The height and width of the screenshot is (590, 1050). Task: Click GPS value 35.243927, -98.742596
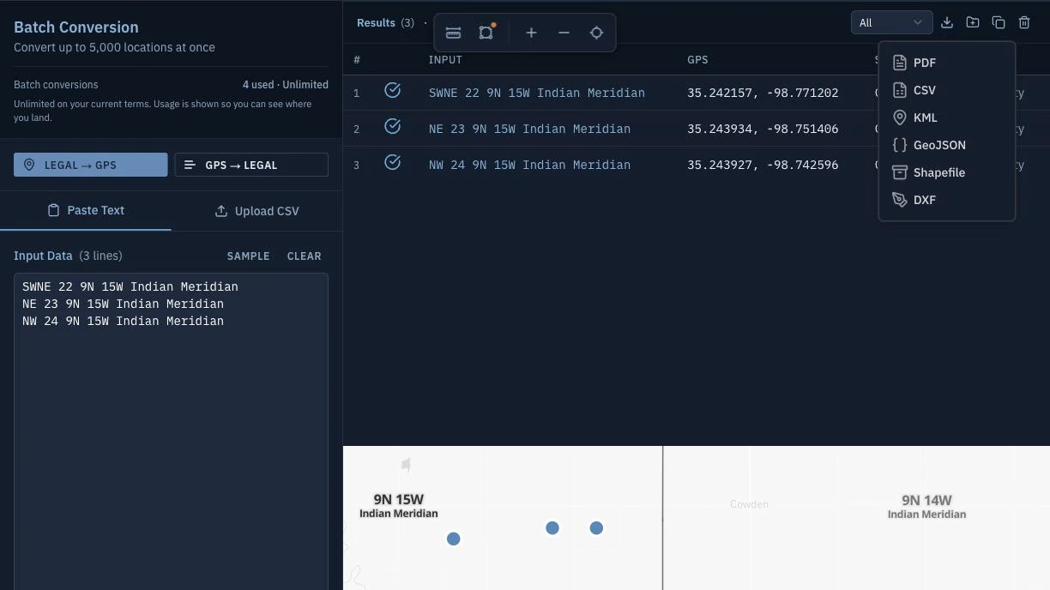[763, 165]
